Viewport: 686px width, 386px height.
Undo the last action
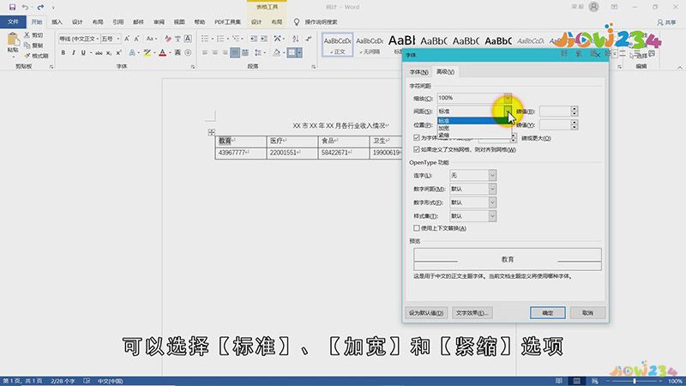coord(25,7)
